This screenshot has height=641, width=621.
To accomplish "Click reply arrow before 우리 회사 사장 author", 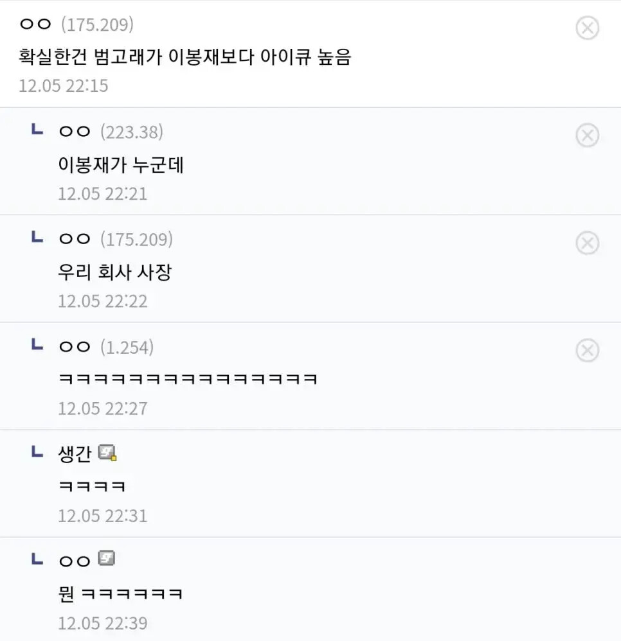I will coord(37,238).
